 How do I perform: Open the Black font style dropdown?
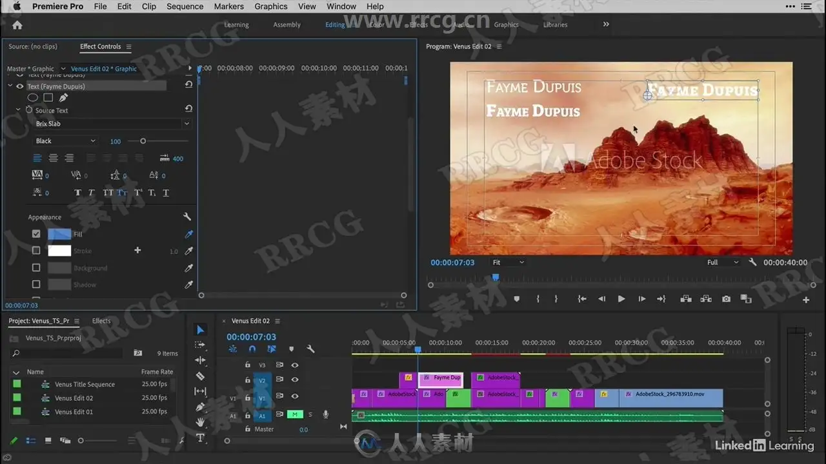click(x=65, y=141)
